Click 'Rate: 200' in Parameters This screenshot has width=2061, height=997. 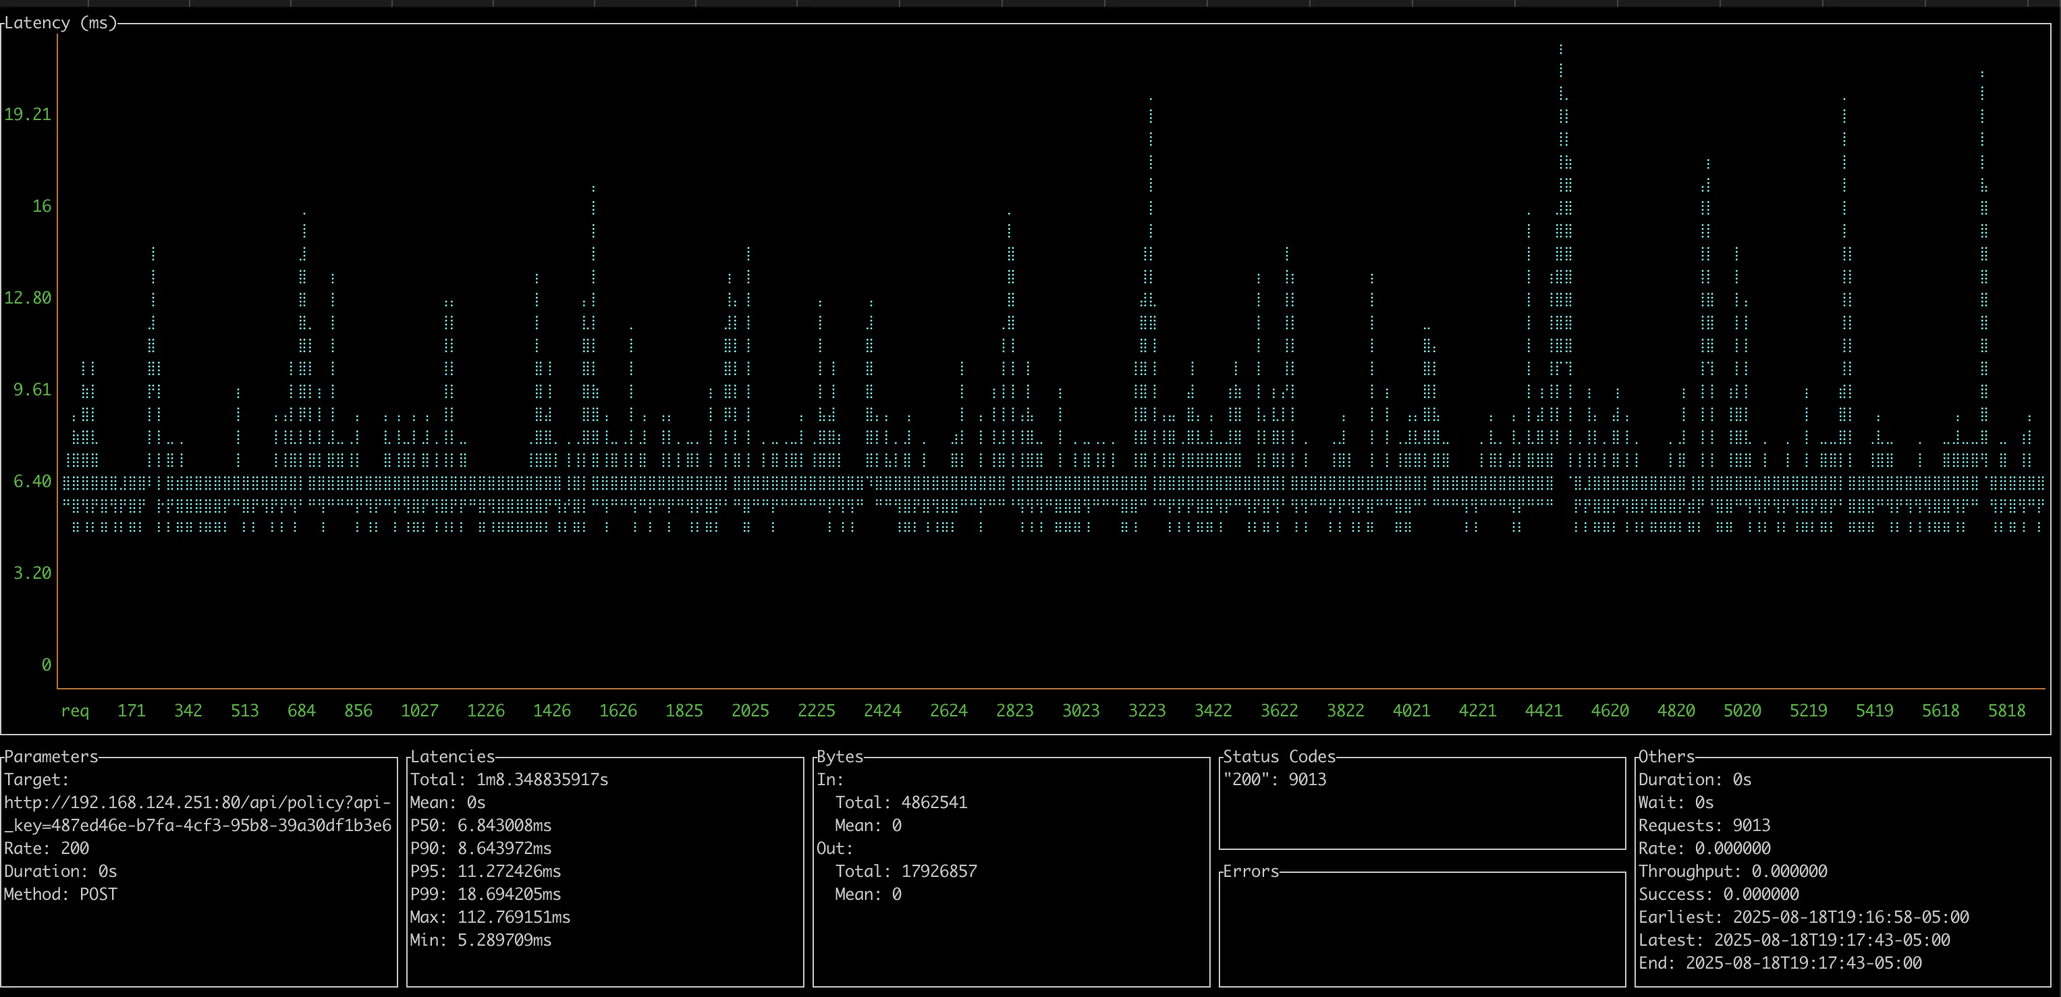pos(47,849)
